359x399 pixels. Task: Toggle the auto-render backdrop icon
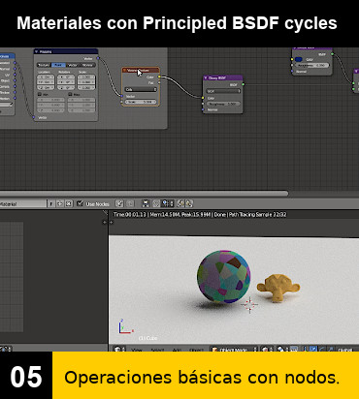pyautogui.click(x=146, y=203)
